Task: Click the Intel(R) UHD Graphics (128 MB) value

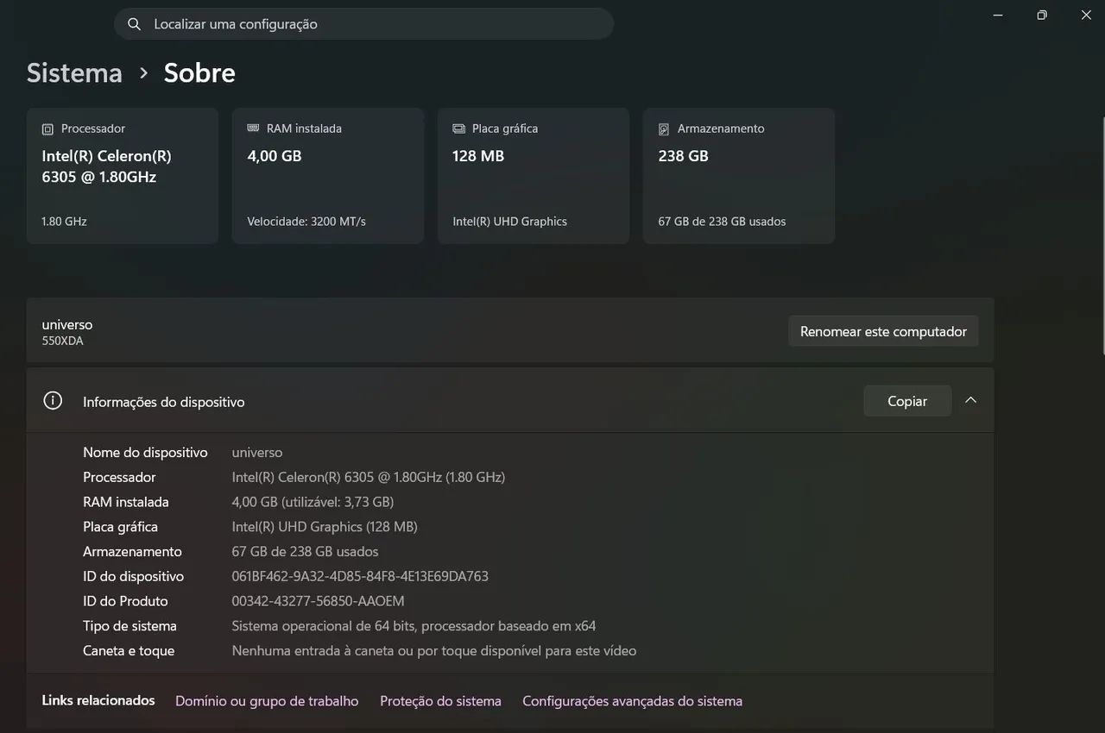Action: click(325, 527)
